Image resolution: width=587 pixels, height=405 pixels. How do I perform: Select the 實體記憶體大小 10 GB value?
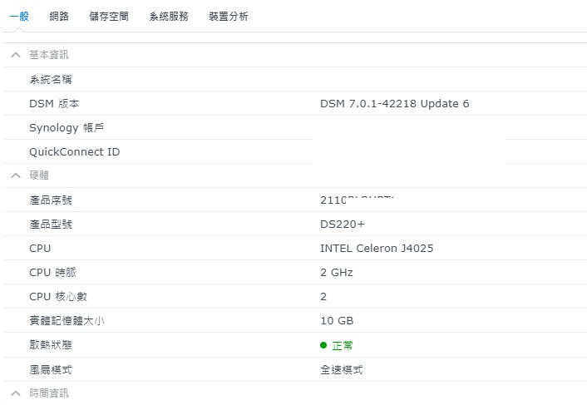pos(337,321)
